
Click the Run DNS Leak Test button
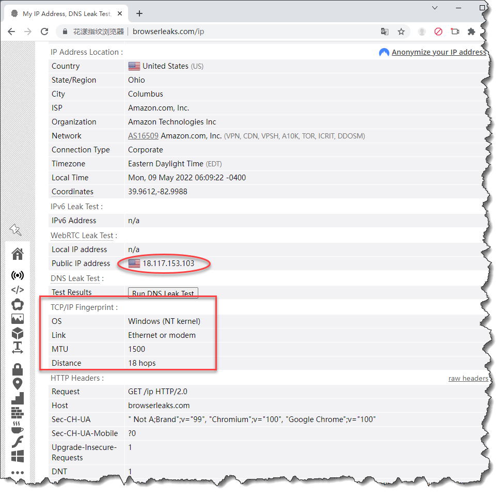163,293
